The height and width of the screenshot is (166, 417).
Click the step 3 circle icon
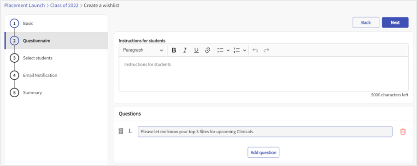14,58
